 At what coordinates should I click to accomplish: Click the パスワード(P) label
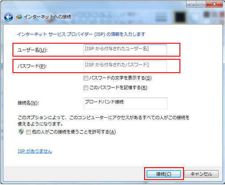(x=32, y=66)
